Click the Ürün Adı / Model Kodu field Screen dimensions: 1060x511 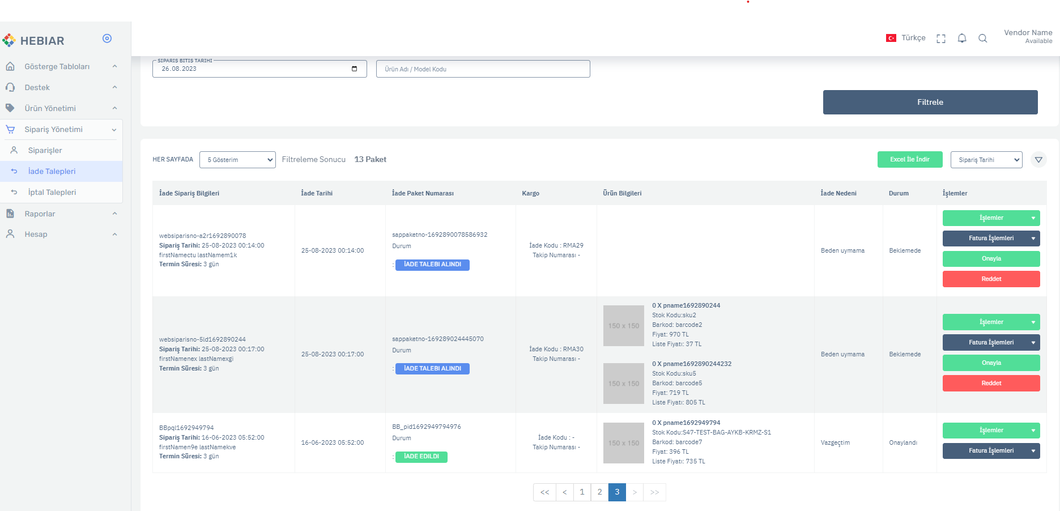click(483, 69)
